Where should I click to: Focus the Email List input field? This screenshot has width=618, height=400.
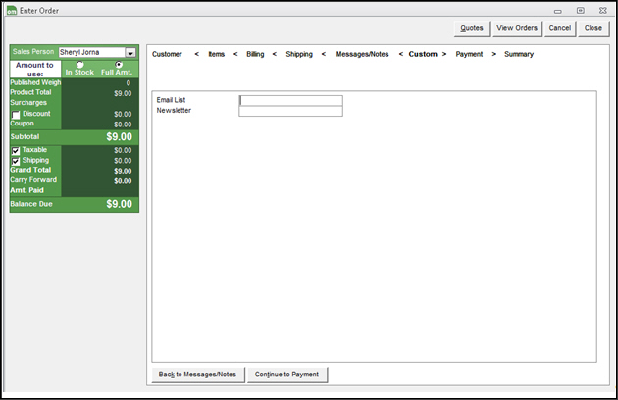coord(290,100)
